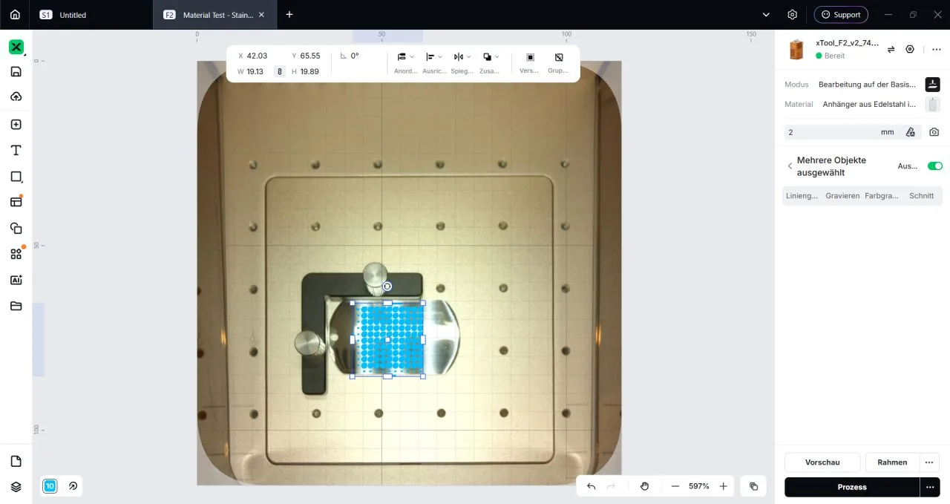The image size is (950, 504).
Task: Open the copy canvas icon bottom right
Action: click(x=753, y=486)
